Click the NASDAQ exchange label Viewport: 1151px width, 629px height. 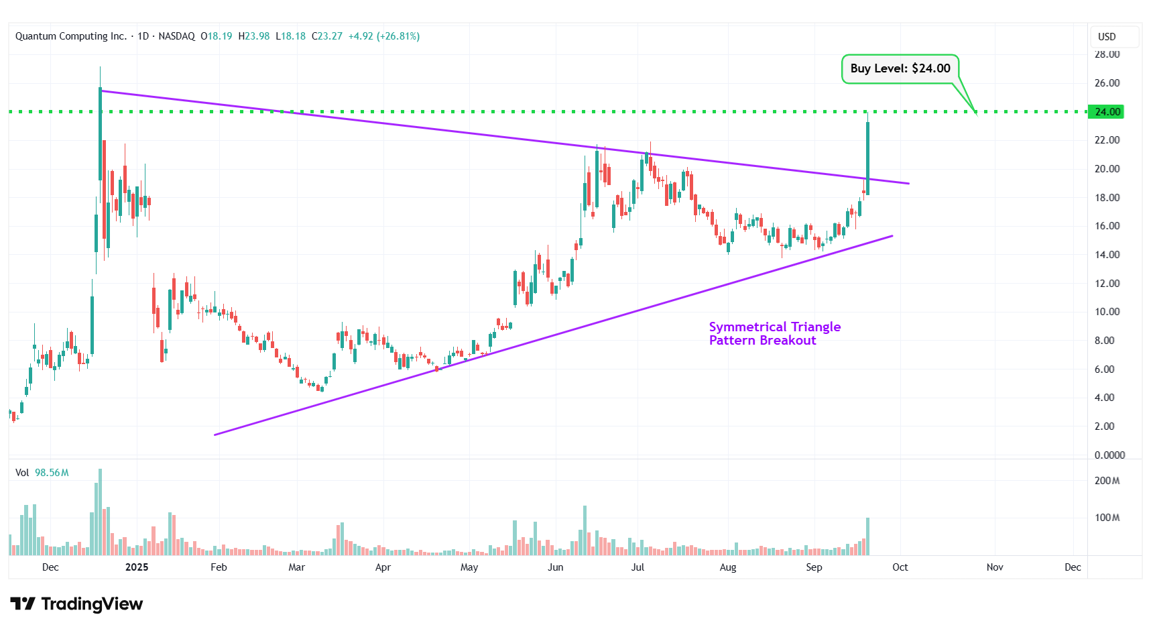(176, 36)
